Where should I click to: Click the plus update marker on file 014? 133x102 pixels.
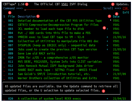107,74
